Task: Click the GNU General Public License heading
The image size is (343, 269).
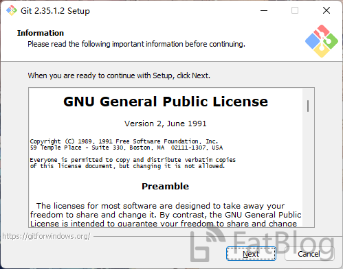Action: (x=166, y=102)
